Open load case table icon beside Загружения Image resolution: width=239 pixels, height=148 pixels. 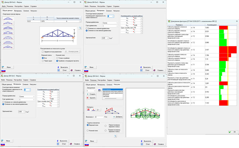[x=99, y=90]
